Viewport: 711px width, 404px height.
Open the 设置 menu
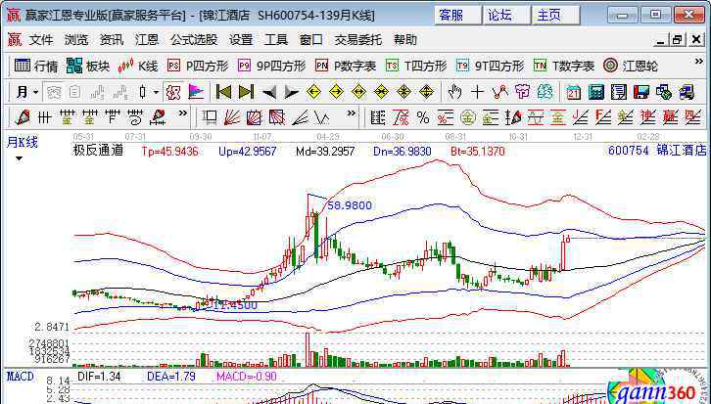coord(241,40)
